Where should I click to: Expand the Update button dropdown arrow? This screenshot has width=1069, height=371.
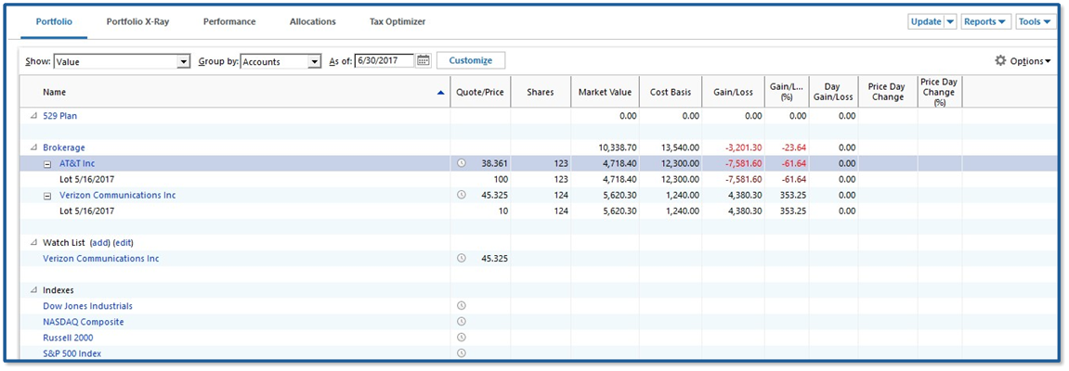tap(950, 22)
